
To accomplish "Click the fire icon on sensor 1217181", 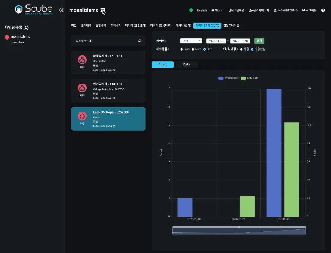I will point(82,60).
